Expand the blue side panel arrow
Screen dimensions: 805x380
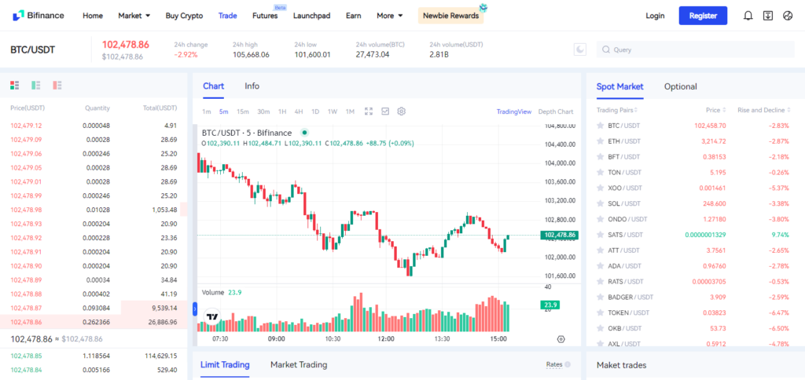[195, 309]
